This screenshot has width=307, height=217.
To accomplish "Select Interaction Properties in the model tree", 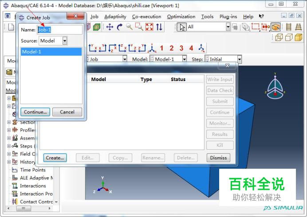I will click(36, 194).
